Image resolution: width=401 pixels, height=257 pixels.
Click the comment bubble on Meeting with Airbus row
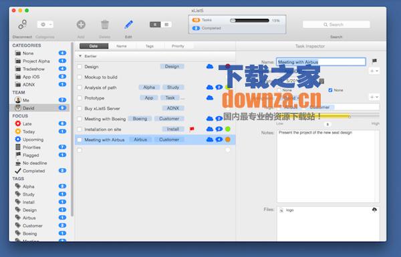tap(219, 140)
